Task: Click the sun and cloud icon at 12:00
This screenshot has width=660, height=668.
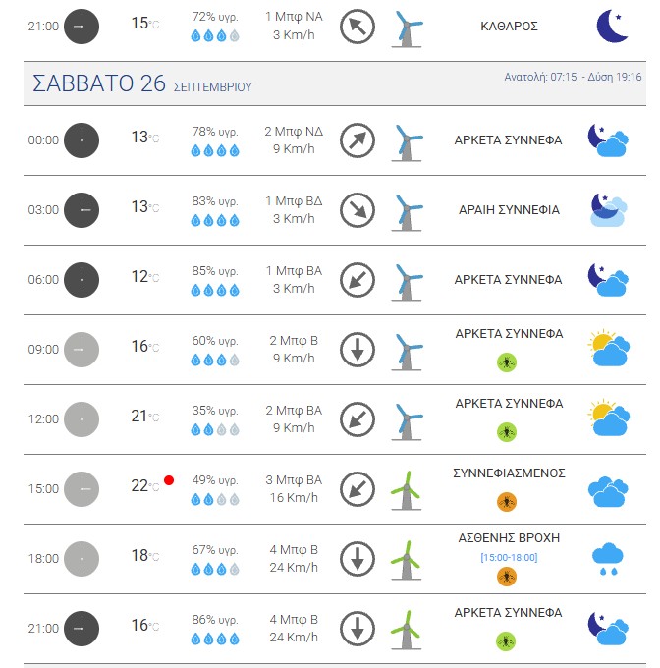Action: tap(608, 417)
